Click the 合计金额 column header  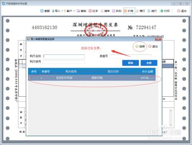click(147, 71)
